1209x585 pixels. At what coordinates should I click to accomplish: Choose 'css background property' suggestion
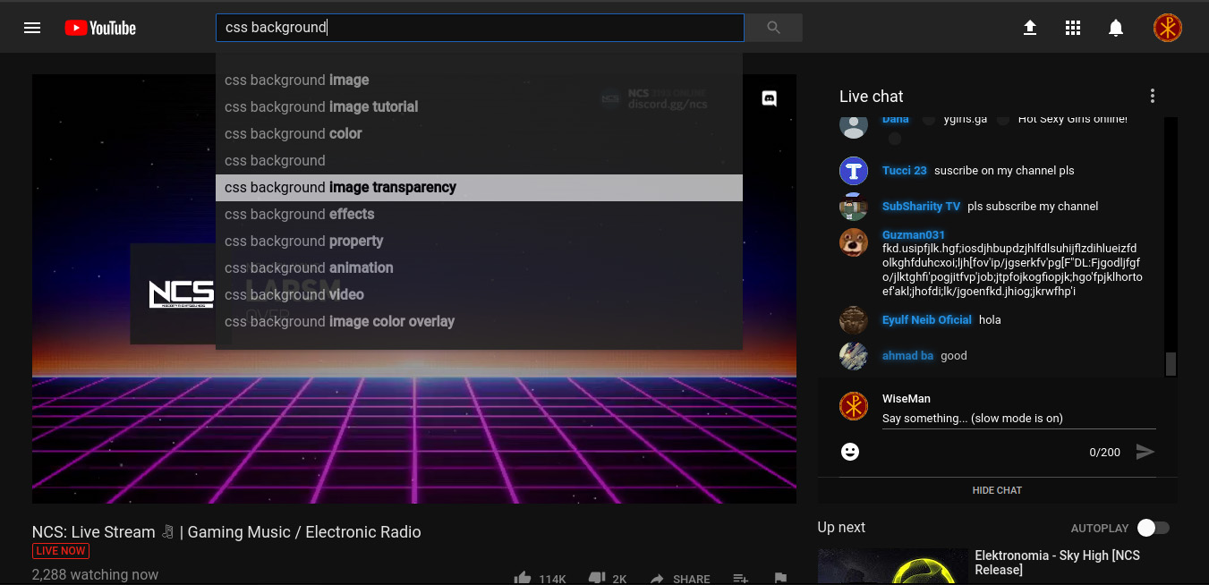479,242
